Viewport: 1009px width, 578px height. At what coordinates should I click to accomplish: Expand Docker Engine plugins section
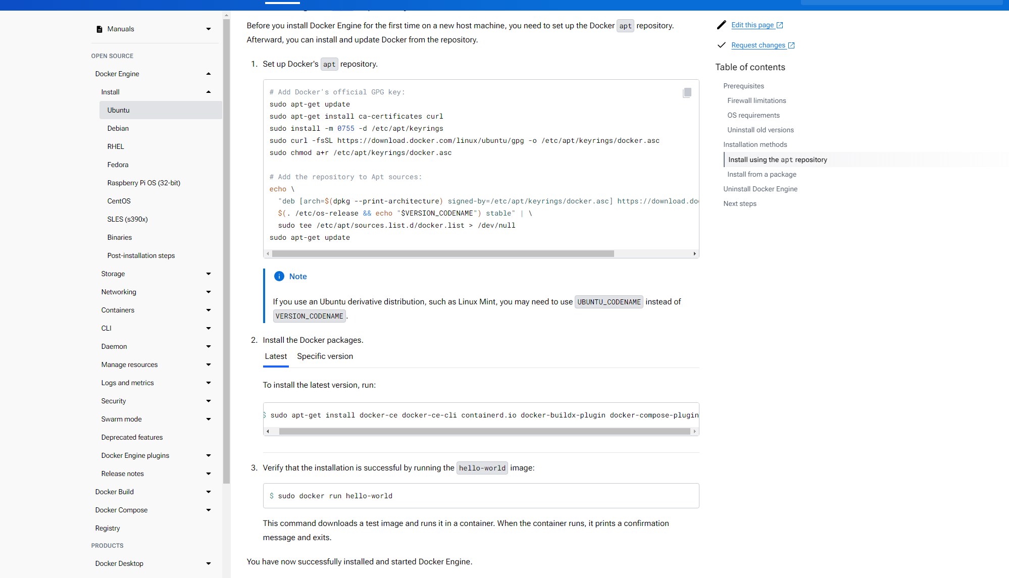pos(209,455)
